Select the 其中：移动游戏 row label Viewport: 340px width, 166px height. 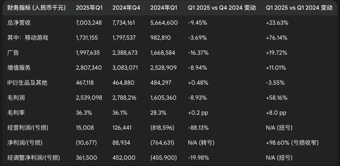click(x=28, y=38)
